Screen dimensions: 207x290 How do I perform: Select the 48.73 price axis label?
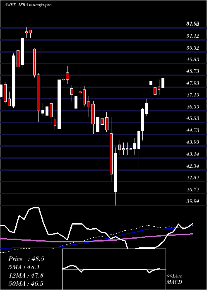(193, 71)
